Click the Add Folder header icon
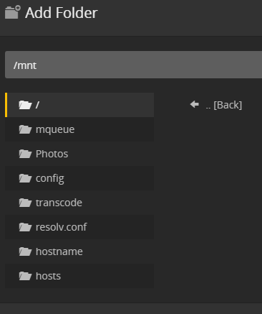 pyautogui.click(x=13, y=12)
